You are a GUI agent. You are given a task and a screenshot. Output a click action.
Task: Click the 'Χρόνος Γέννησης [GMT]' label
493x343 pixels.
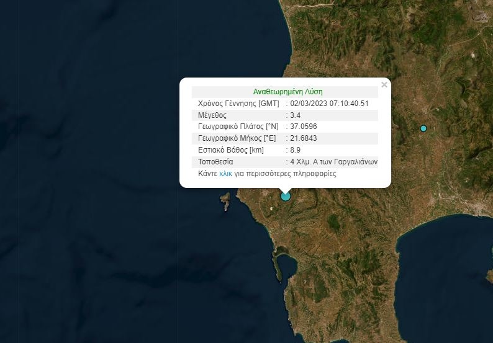click(x=238, y=104)
